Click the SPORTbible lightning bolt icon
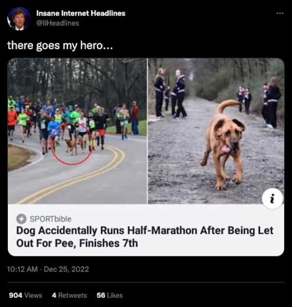292x307 pixels. click(x=21, y=219)
